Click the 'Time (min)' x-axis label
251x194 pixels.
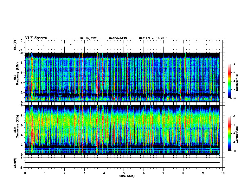pyautogui.click(x=127, y=176)
